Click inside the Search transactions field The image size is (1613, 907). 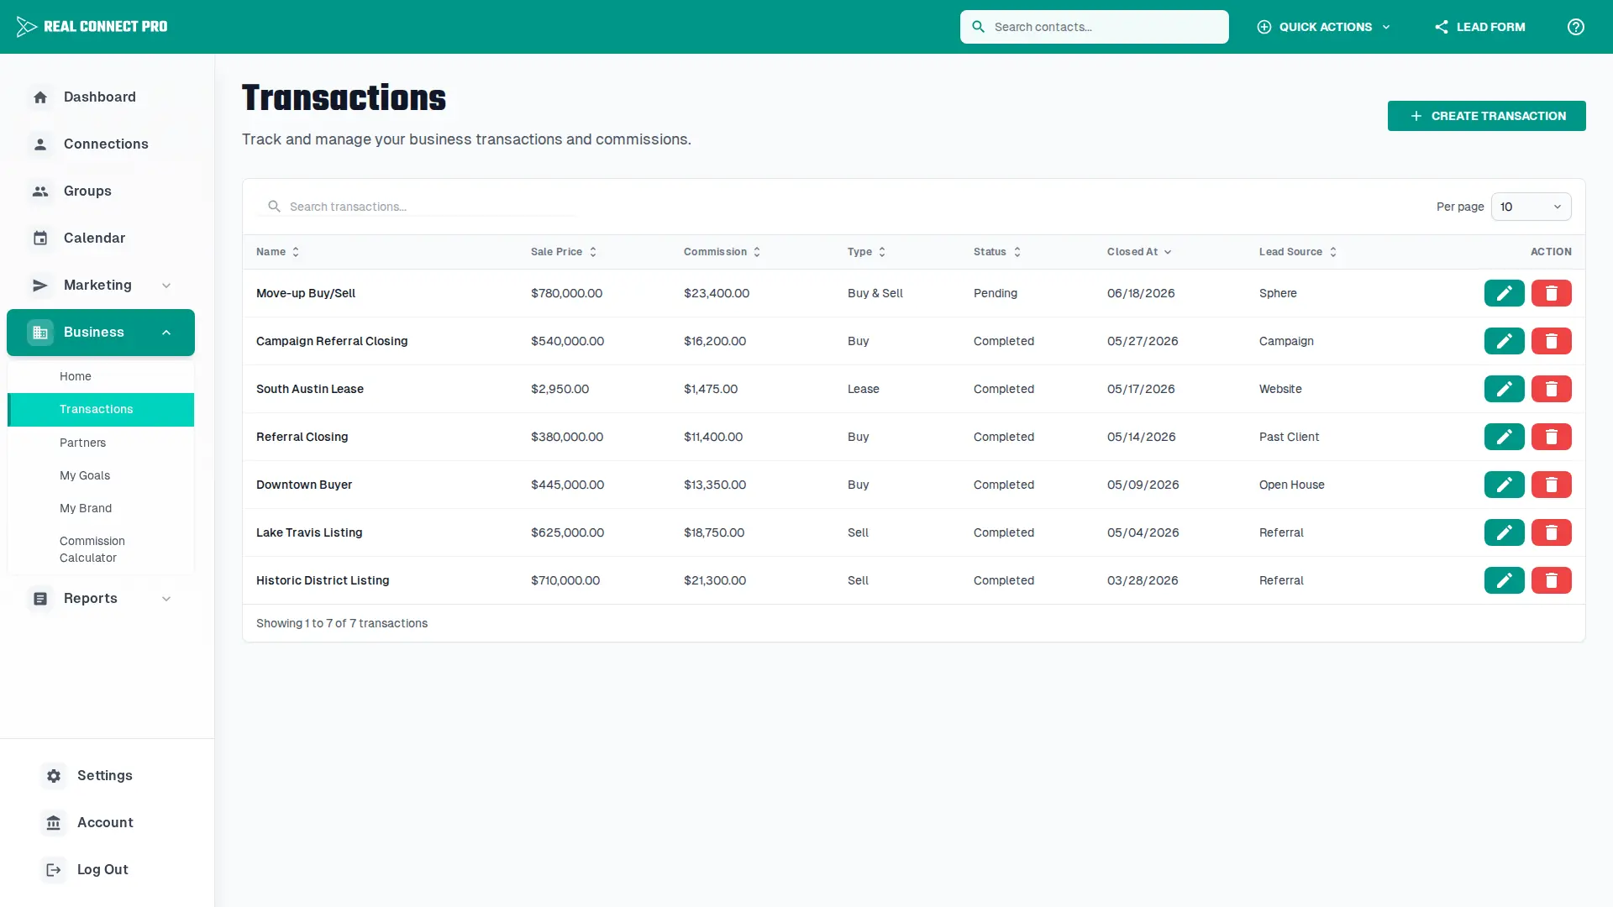point(418,207)
